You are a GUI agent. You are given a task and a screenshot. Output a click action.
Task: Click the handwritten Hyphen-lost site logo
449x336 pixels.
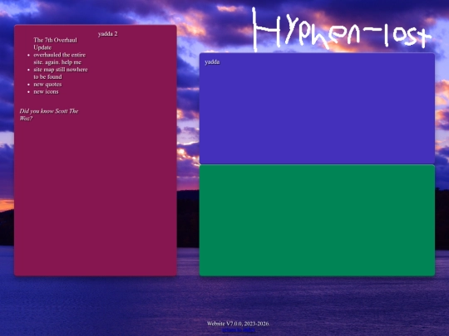343,29
